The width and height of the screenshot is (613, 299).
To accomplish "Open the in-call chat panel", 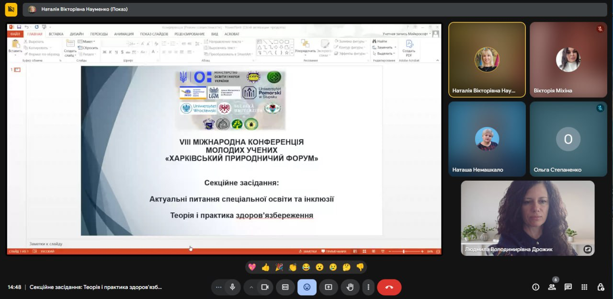I will [x=568, y=287].
